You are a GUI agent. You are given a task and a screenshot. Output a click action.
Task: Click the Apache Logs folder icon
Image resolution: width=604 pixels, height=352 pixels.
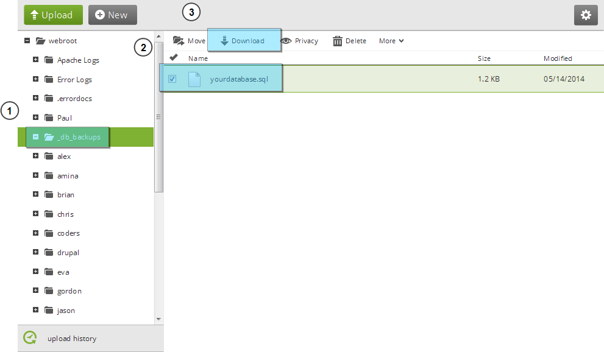[x=49, y=60]
